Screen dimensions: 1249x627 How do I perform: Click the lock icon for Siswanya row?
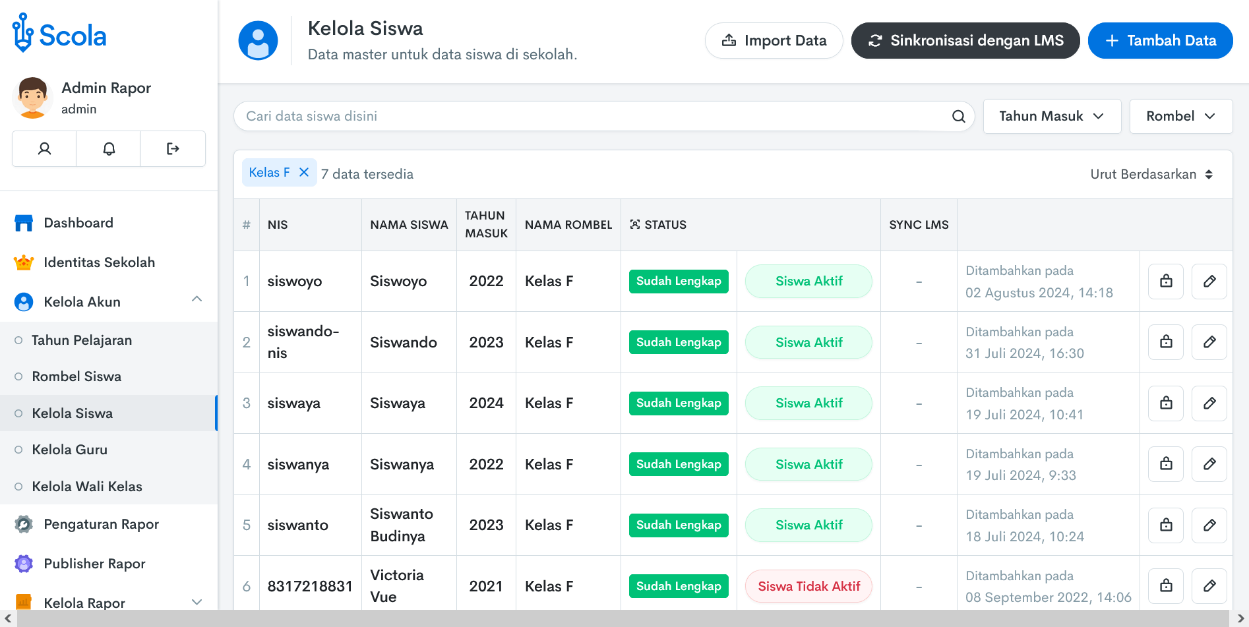click(1166, 464)
